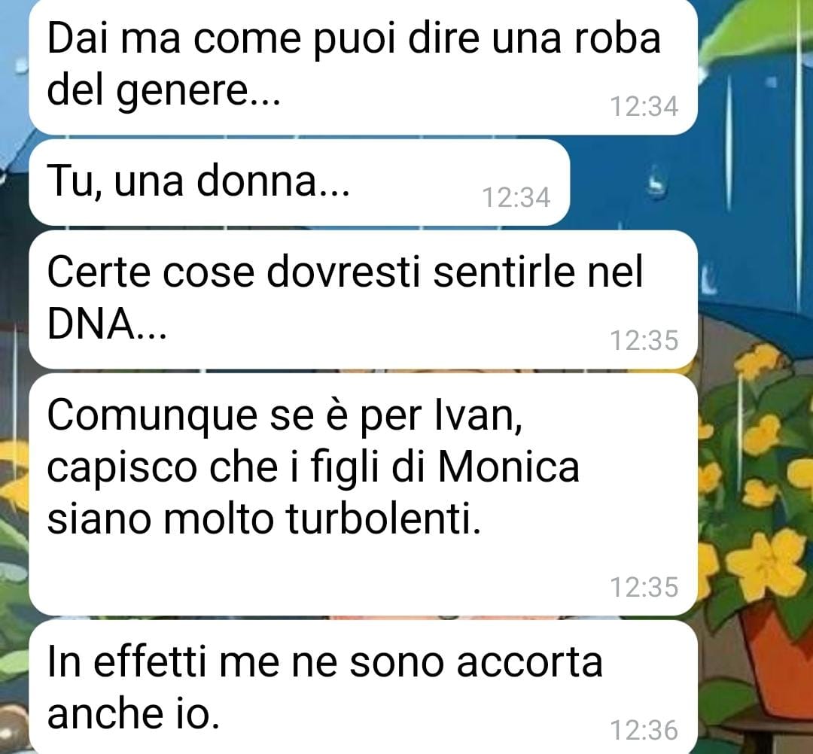Tap the 12:34 timestamp on first message
This screenshot has width=813, height=754.
(644, 107)
